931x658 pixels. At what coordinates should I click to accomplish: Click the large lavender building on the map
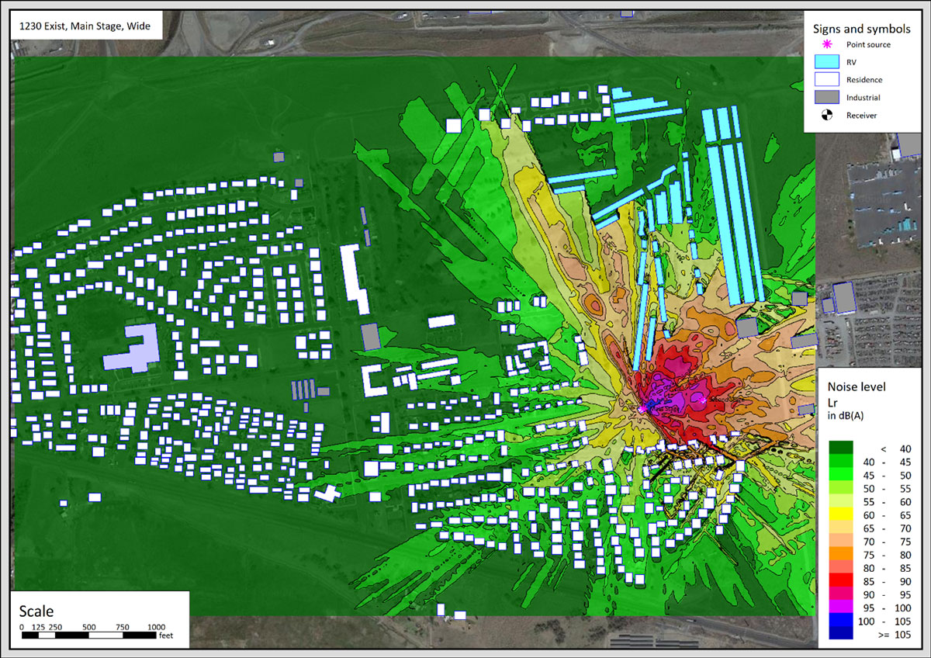[x=132, y=348]
